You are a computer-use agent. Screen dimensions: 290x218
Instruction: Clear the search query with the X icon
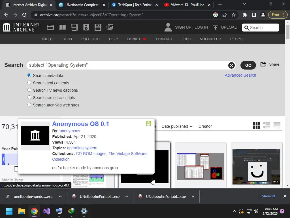(231, 65)
